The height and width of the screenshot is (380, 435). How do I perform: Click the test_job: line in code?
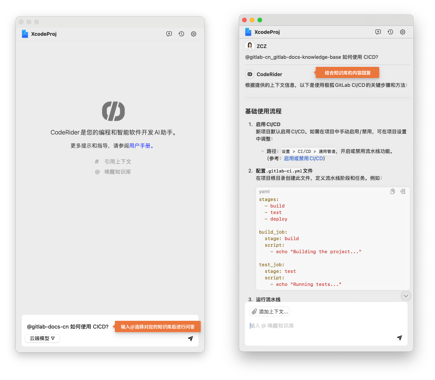(x=272, y=265)
